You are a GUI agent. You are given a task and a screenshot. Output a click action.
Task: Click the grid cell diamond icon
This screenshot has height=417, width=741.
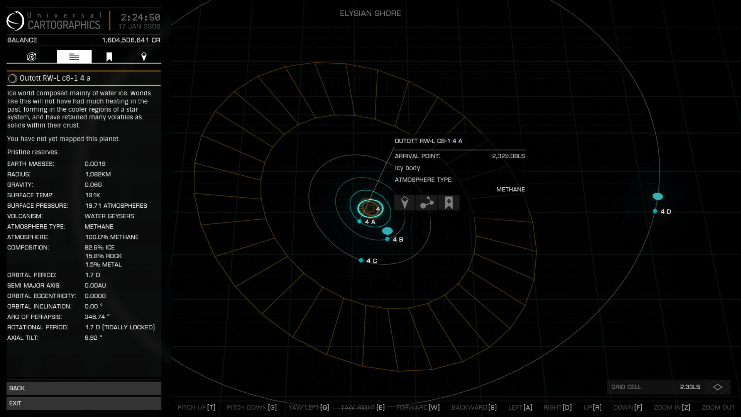tap(717, 387)
